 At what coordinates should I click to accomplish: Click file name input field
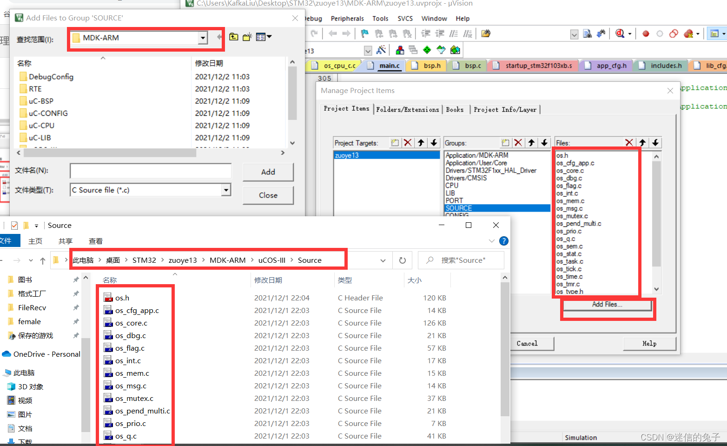point(151,171)
